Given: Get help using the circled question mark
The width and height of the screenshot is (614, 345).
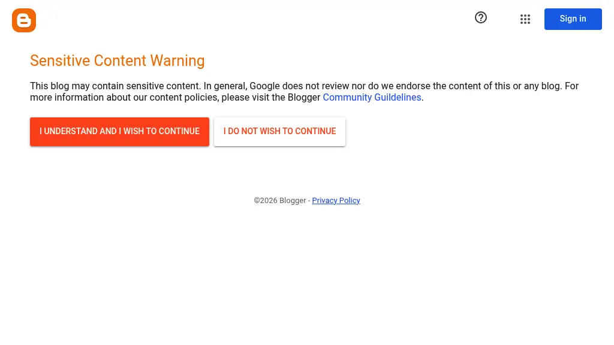Looking at the screenshot, I should pos(481,18).
